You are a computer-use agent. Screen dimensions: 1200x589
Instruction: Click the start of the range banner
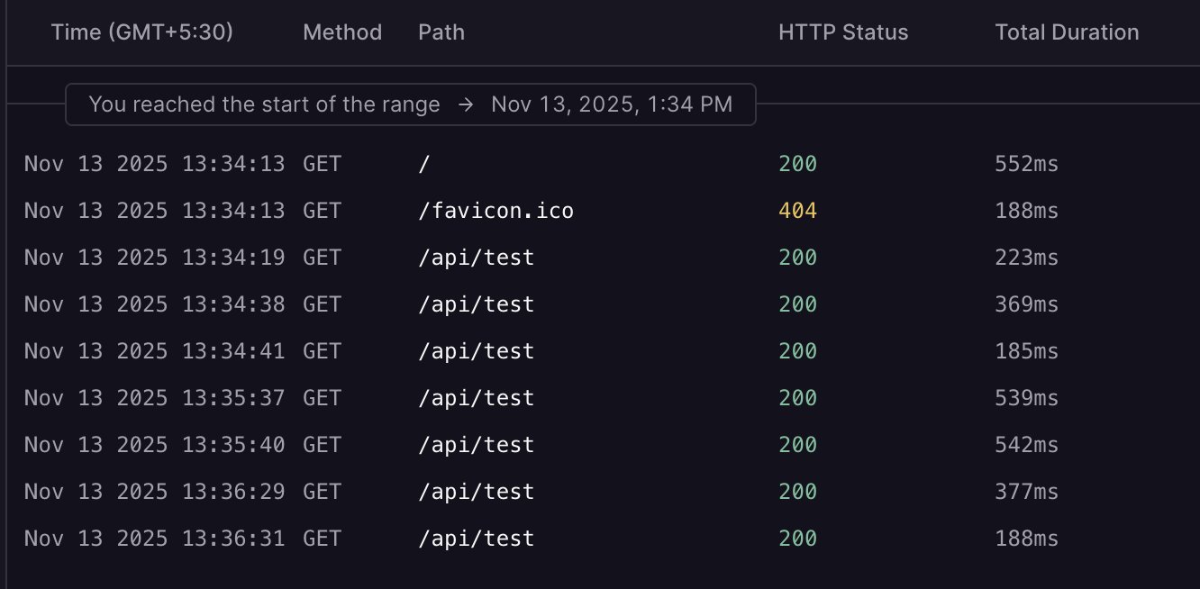(410, 104)
